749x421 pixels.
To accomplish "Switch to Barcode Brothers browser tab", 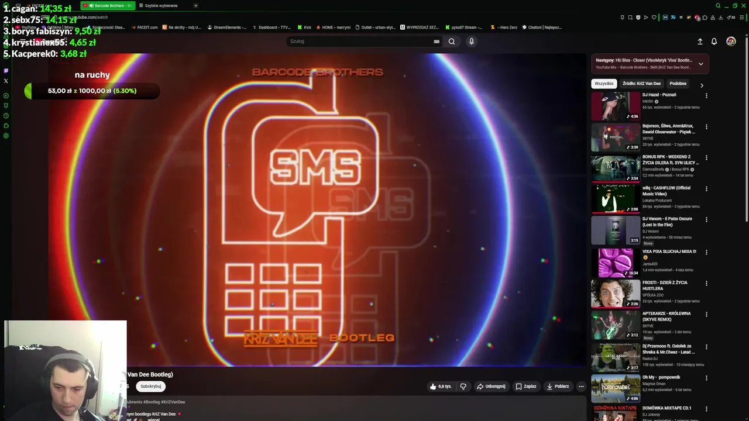I will 108,5.
